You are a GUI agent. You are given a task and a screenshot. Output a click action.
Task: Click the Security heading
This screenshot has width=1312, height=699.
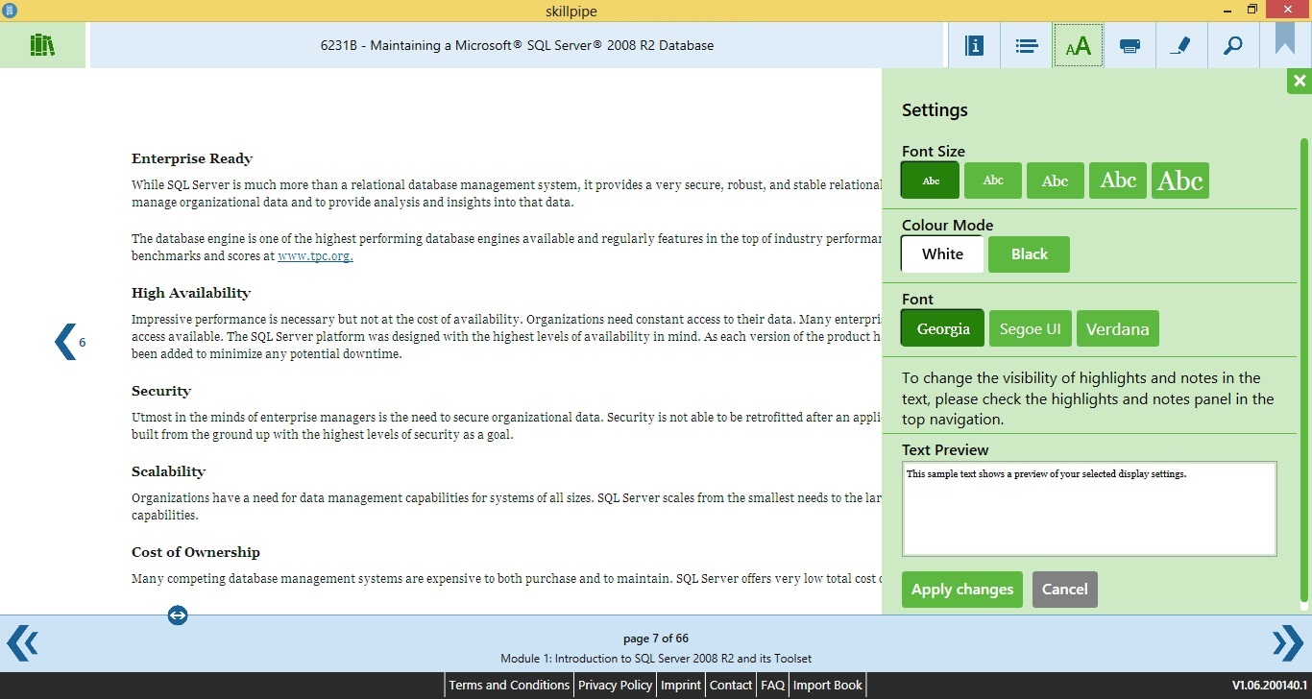[x=161, y=391]
